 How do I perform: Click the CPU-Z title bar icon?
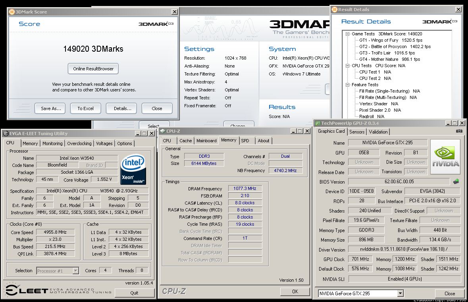tap(162, 131)
